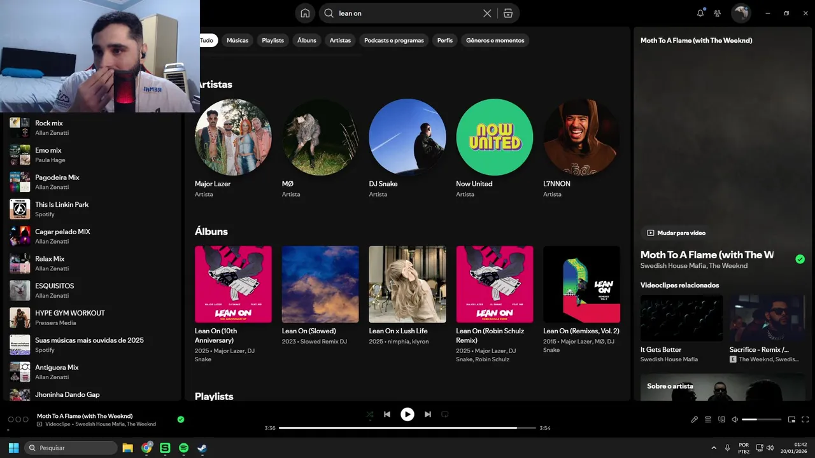The width and height of the screenshot is (815, 458).
Task: Enter full screen view
Action: click(805, 420)
